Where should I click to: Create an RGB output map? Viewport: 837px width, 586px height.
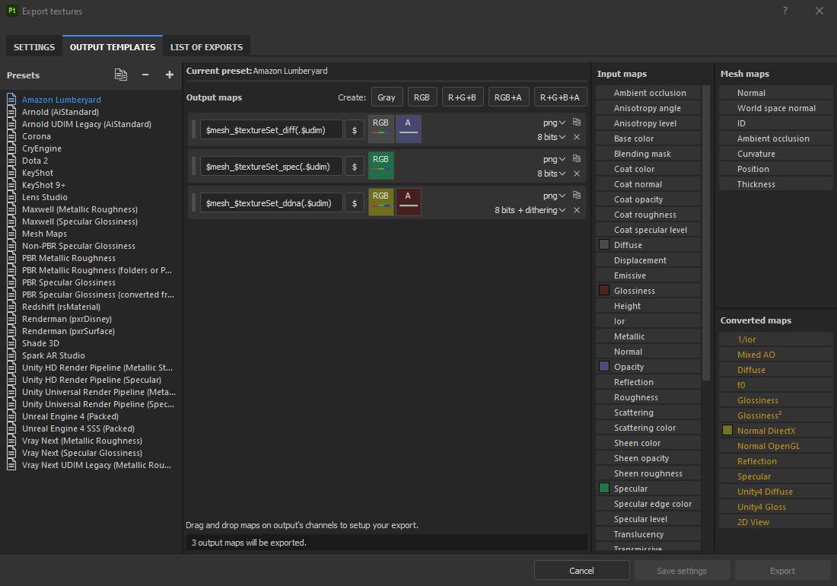(422, 97)
